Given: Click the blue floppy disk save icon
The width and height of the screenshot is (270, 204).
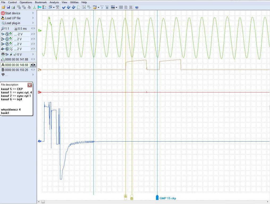Looking at the screenshot, I should (8, 7).
